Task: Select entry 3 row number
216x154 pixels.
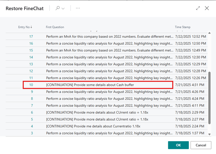Action: 32,133
